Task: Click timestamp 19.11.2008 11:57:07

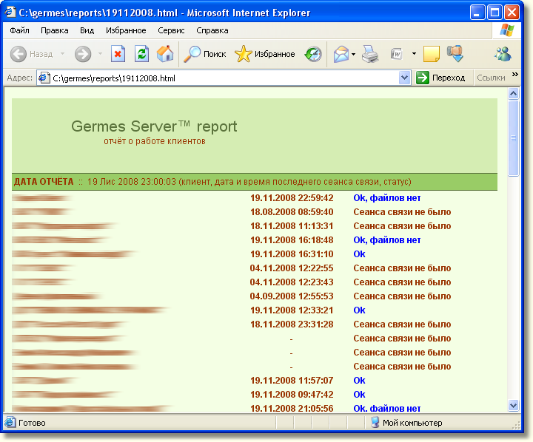Action: point(292,381)
